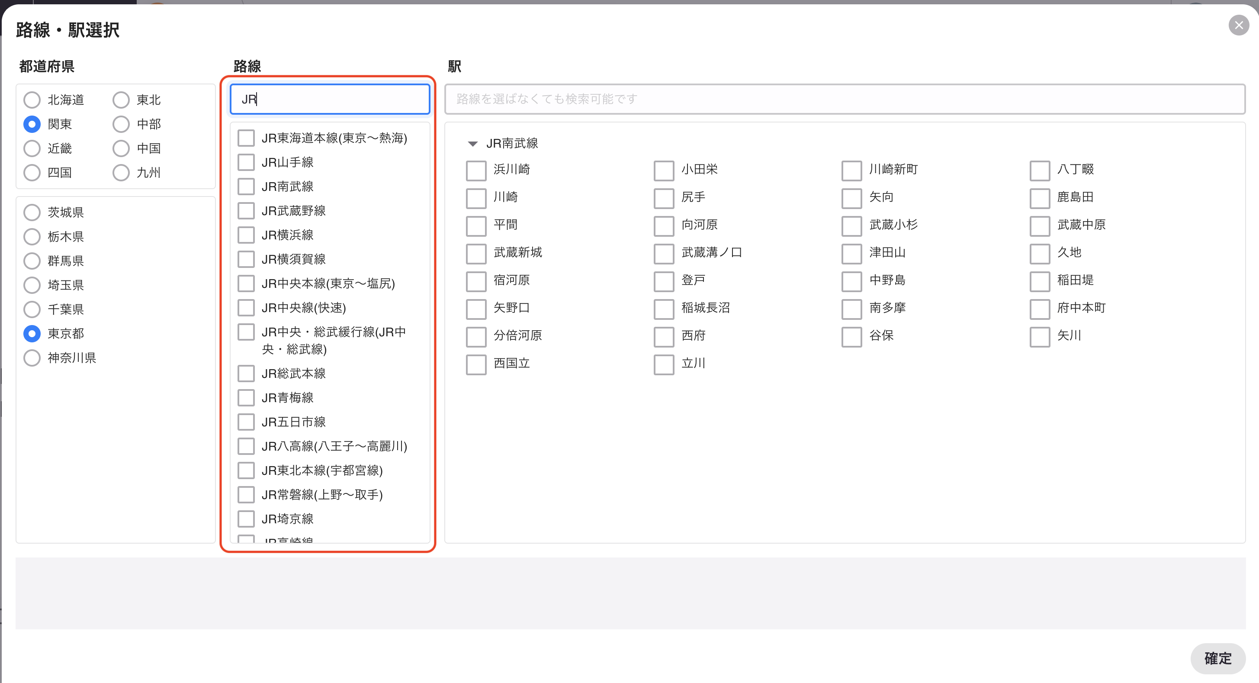Screen dimensions: 1259x683
Task: Check the JR中央線(快速) line
Action: point(246,307)
